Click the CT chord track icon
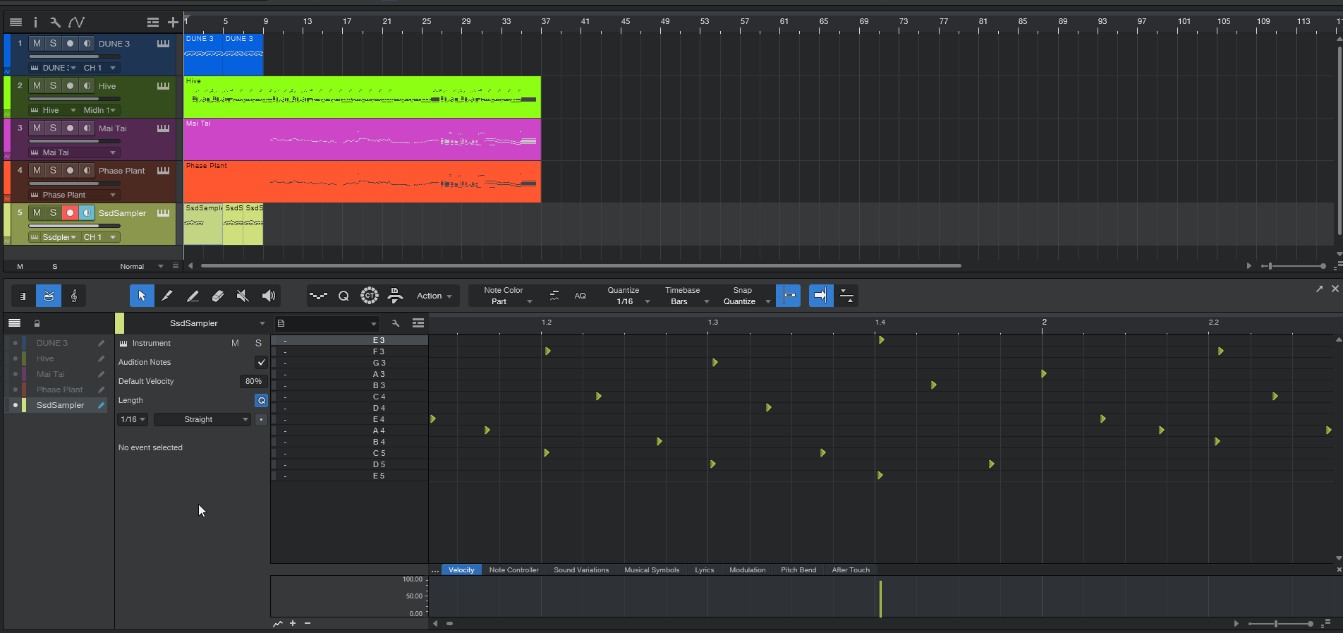Screen dimensions: 1343x633 [x=370, y=296]
